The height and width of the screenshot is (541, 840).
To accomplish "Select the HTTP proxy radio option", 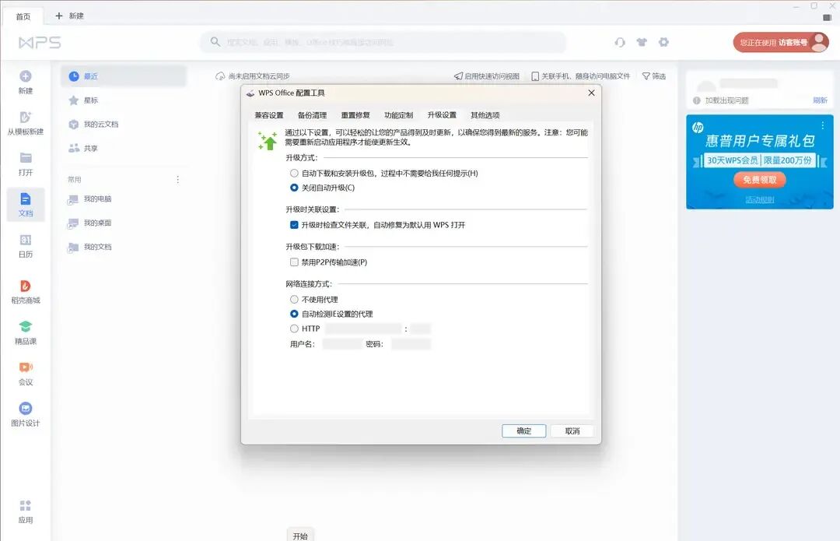I will pyautogui.click(x=294, y=328).
